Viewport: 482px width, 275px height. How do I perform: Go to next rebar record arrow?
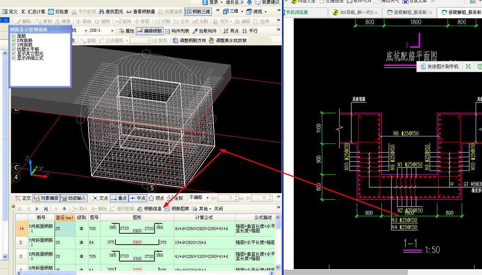click(x=37, y=209)
